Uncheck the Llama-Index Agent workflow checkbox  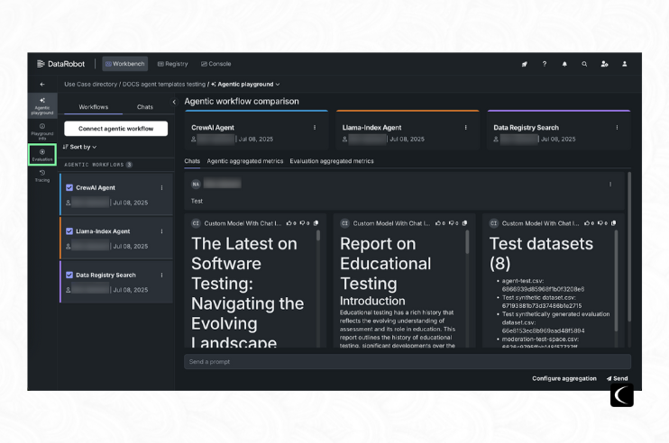tap(69, 231)
